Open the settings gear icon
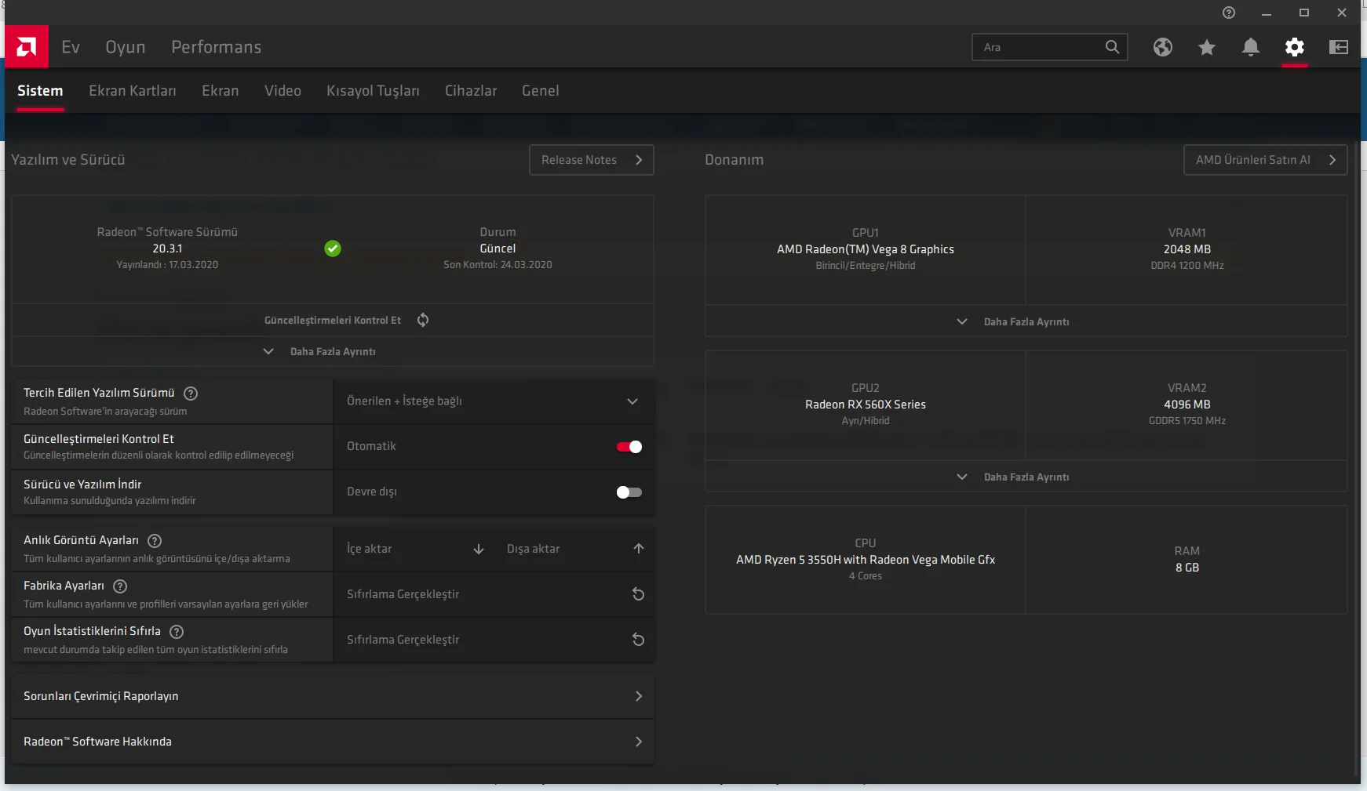The height and width of the screenshot is (791, 1367). [1294, 47]
